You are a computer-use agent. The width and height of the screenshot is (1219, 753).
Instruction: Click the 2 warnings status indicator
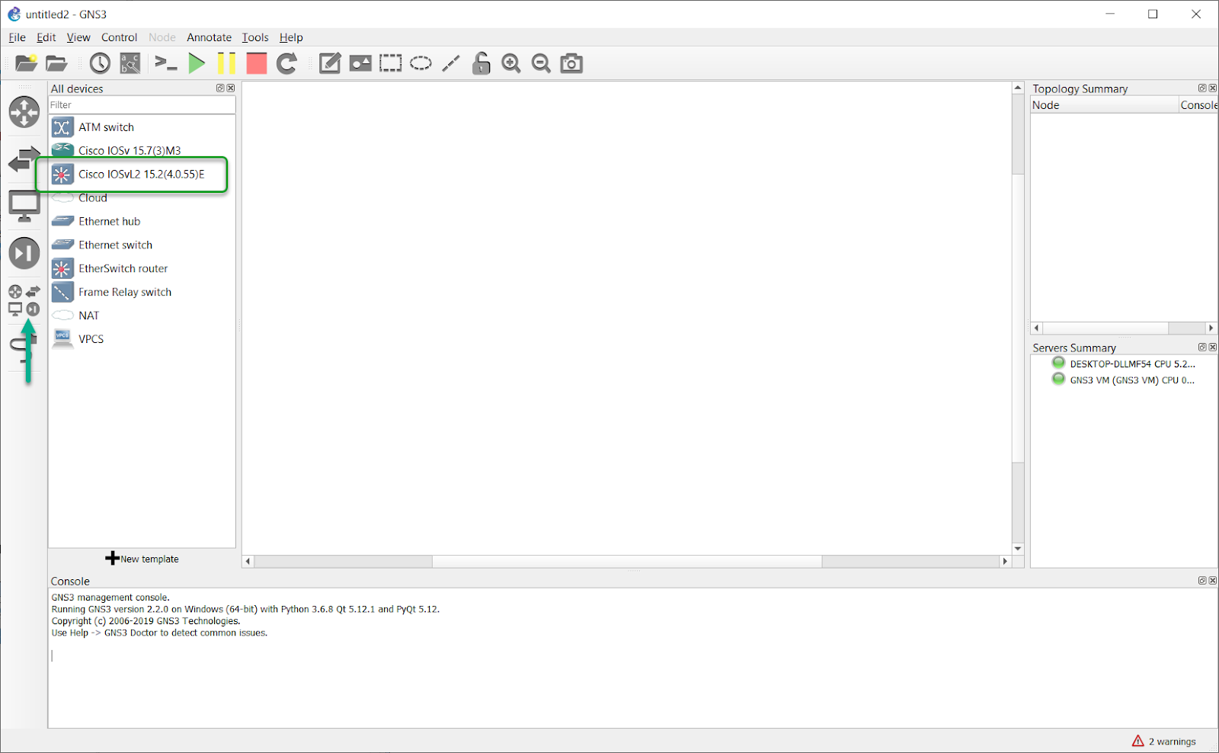[1164, 742]
